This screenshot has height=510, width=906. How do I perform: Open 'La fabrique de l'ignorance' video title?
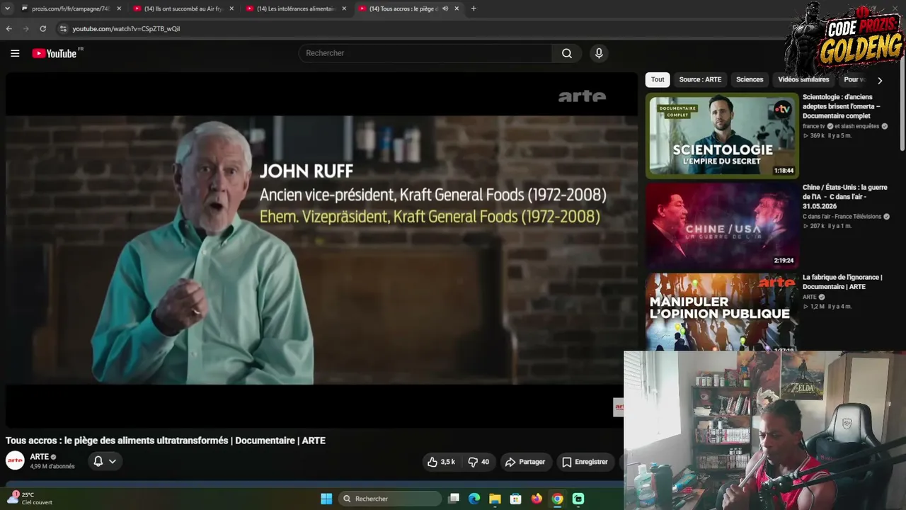[842, 282]
